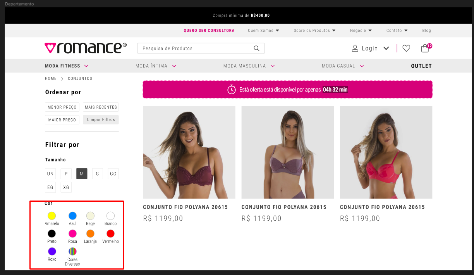Screen dimensions: 474x275
Task: Select size P filter
Action: (x=66, y=174)
